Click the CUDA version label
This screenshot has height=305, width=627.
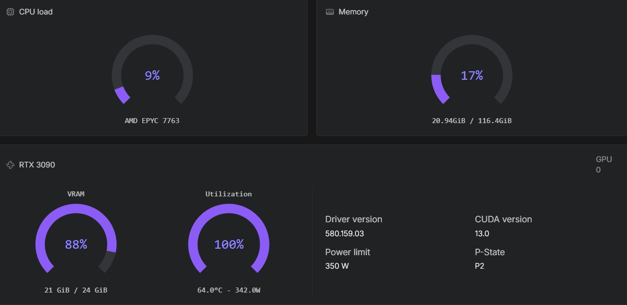click(x=503, y=219)
